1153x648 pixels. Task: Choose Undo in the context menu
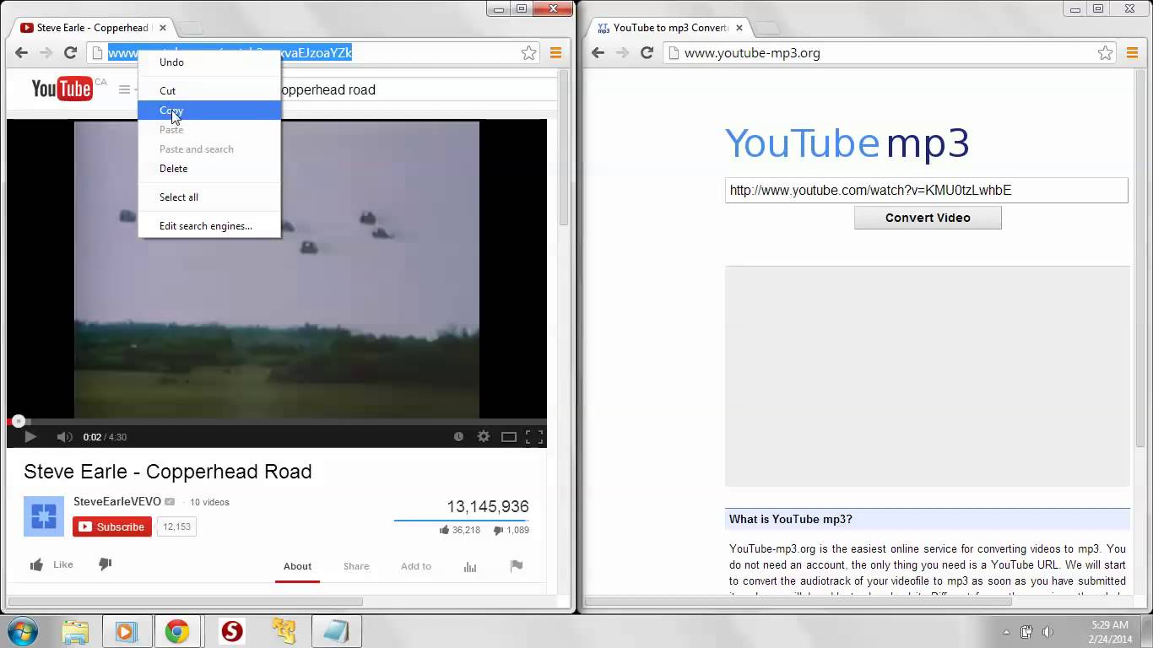[x=209, y=62]
